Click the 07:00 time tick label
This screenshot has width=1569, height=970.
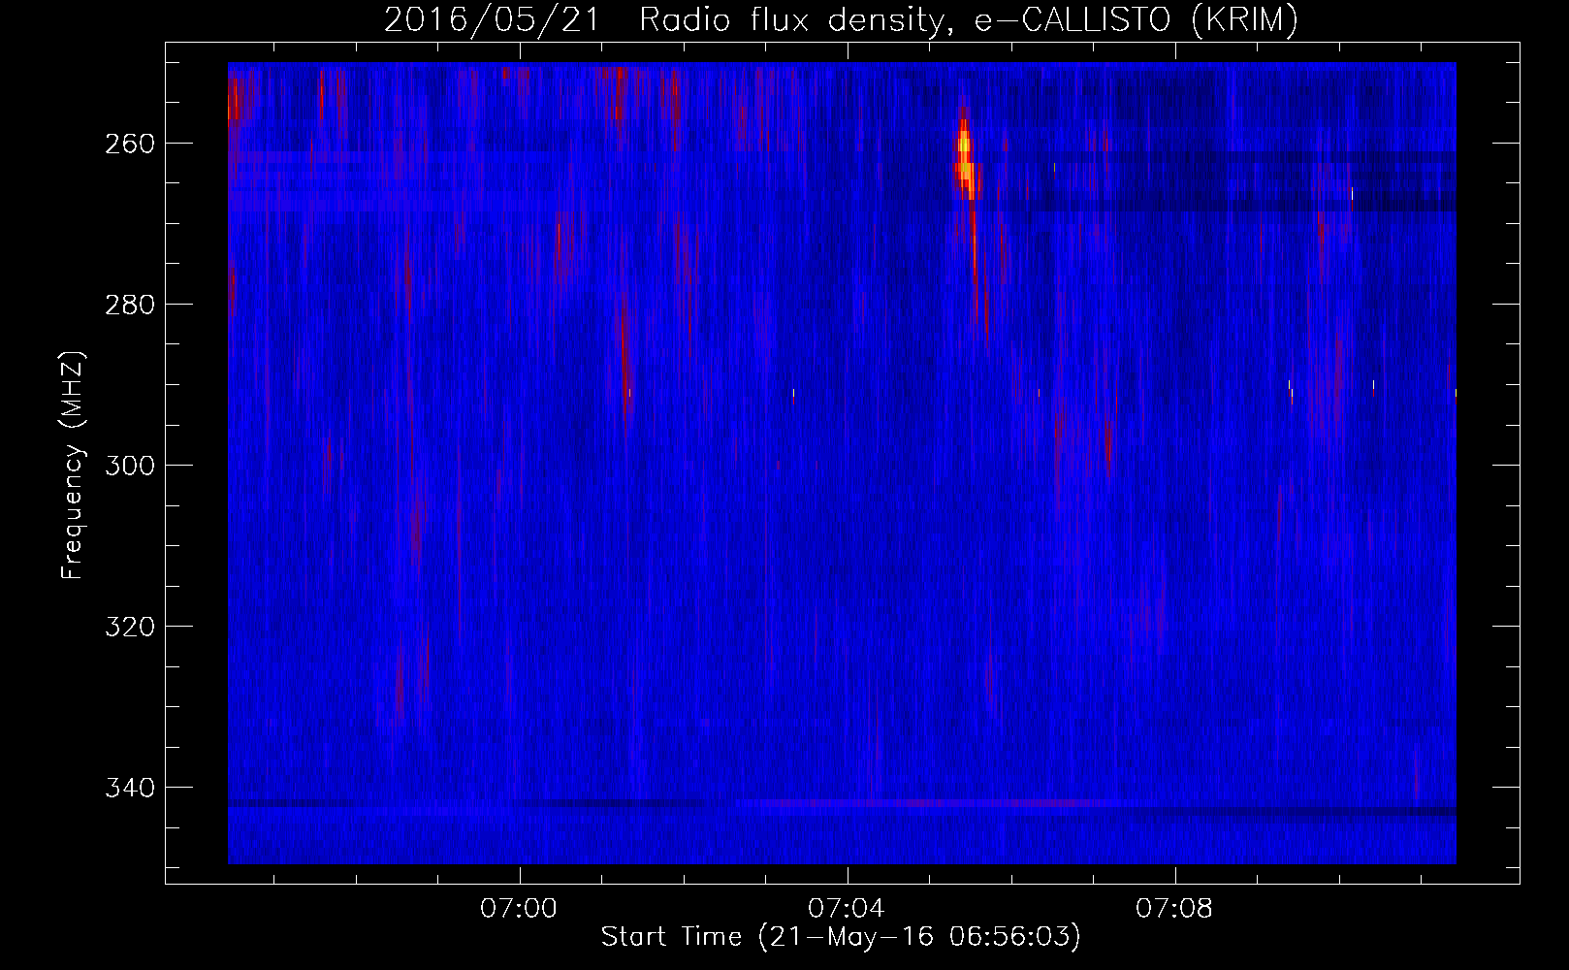point(520,909)
